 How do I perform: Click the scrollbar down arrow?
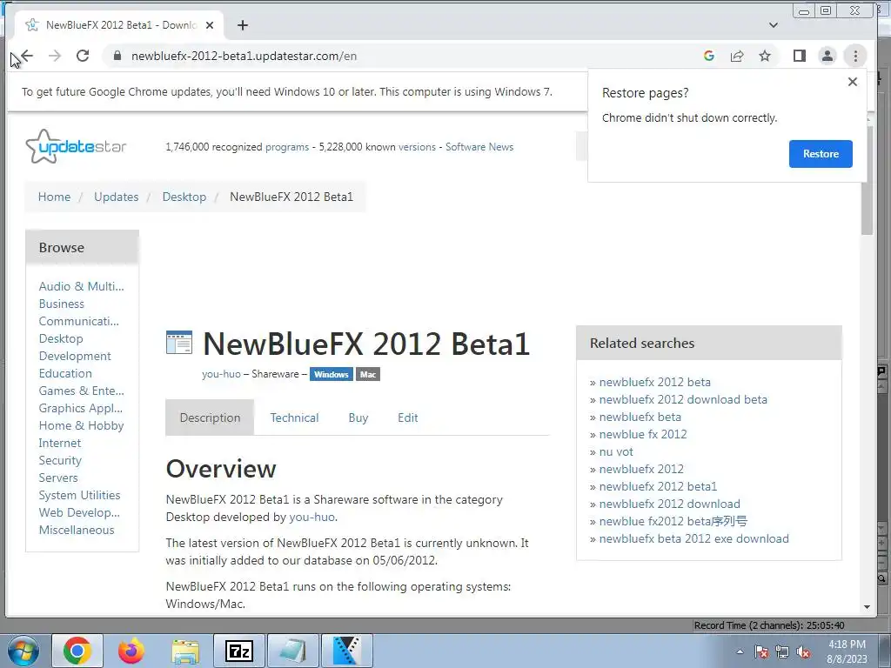tap(867, 606)
